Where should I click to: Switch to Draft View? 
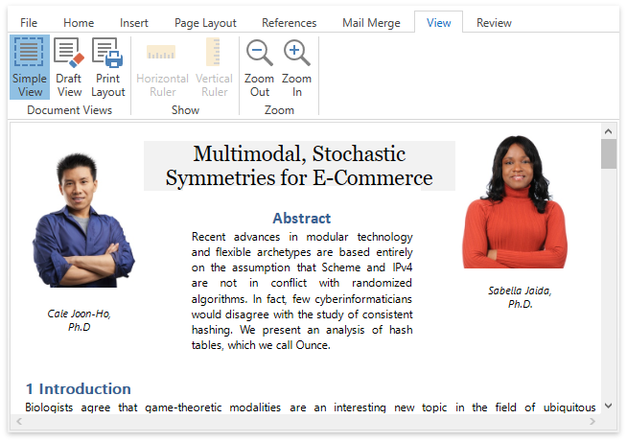[69, 67]
